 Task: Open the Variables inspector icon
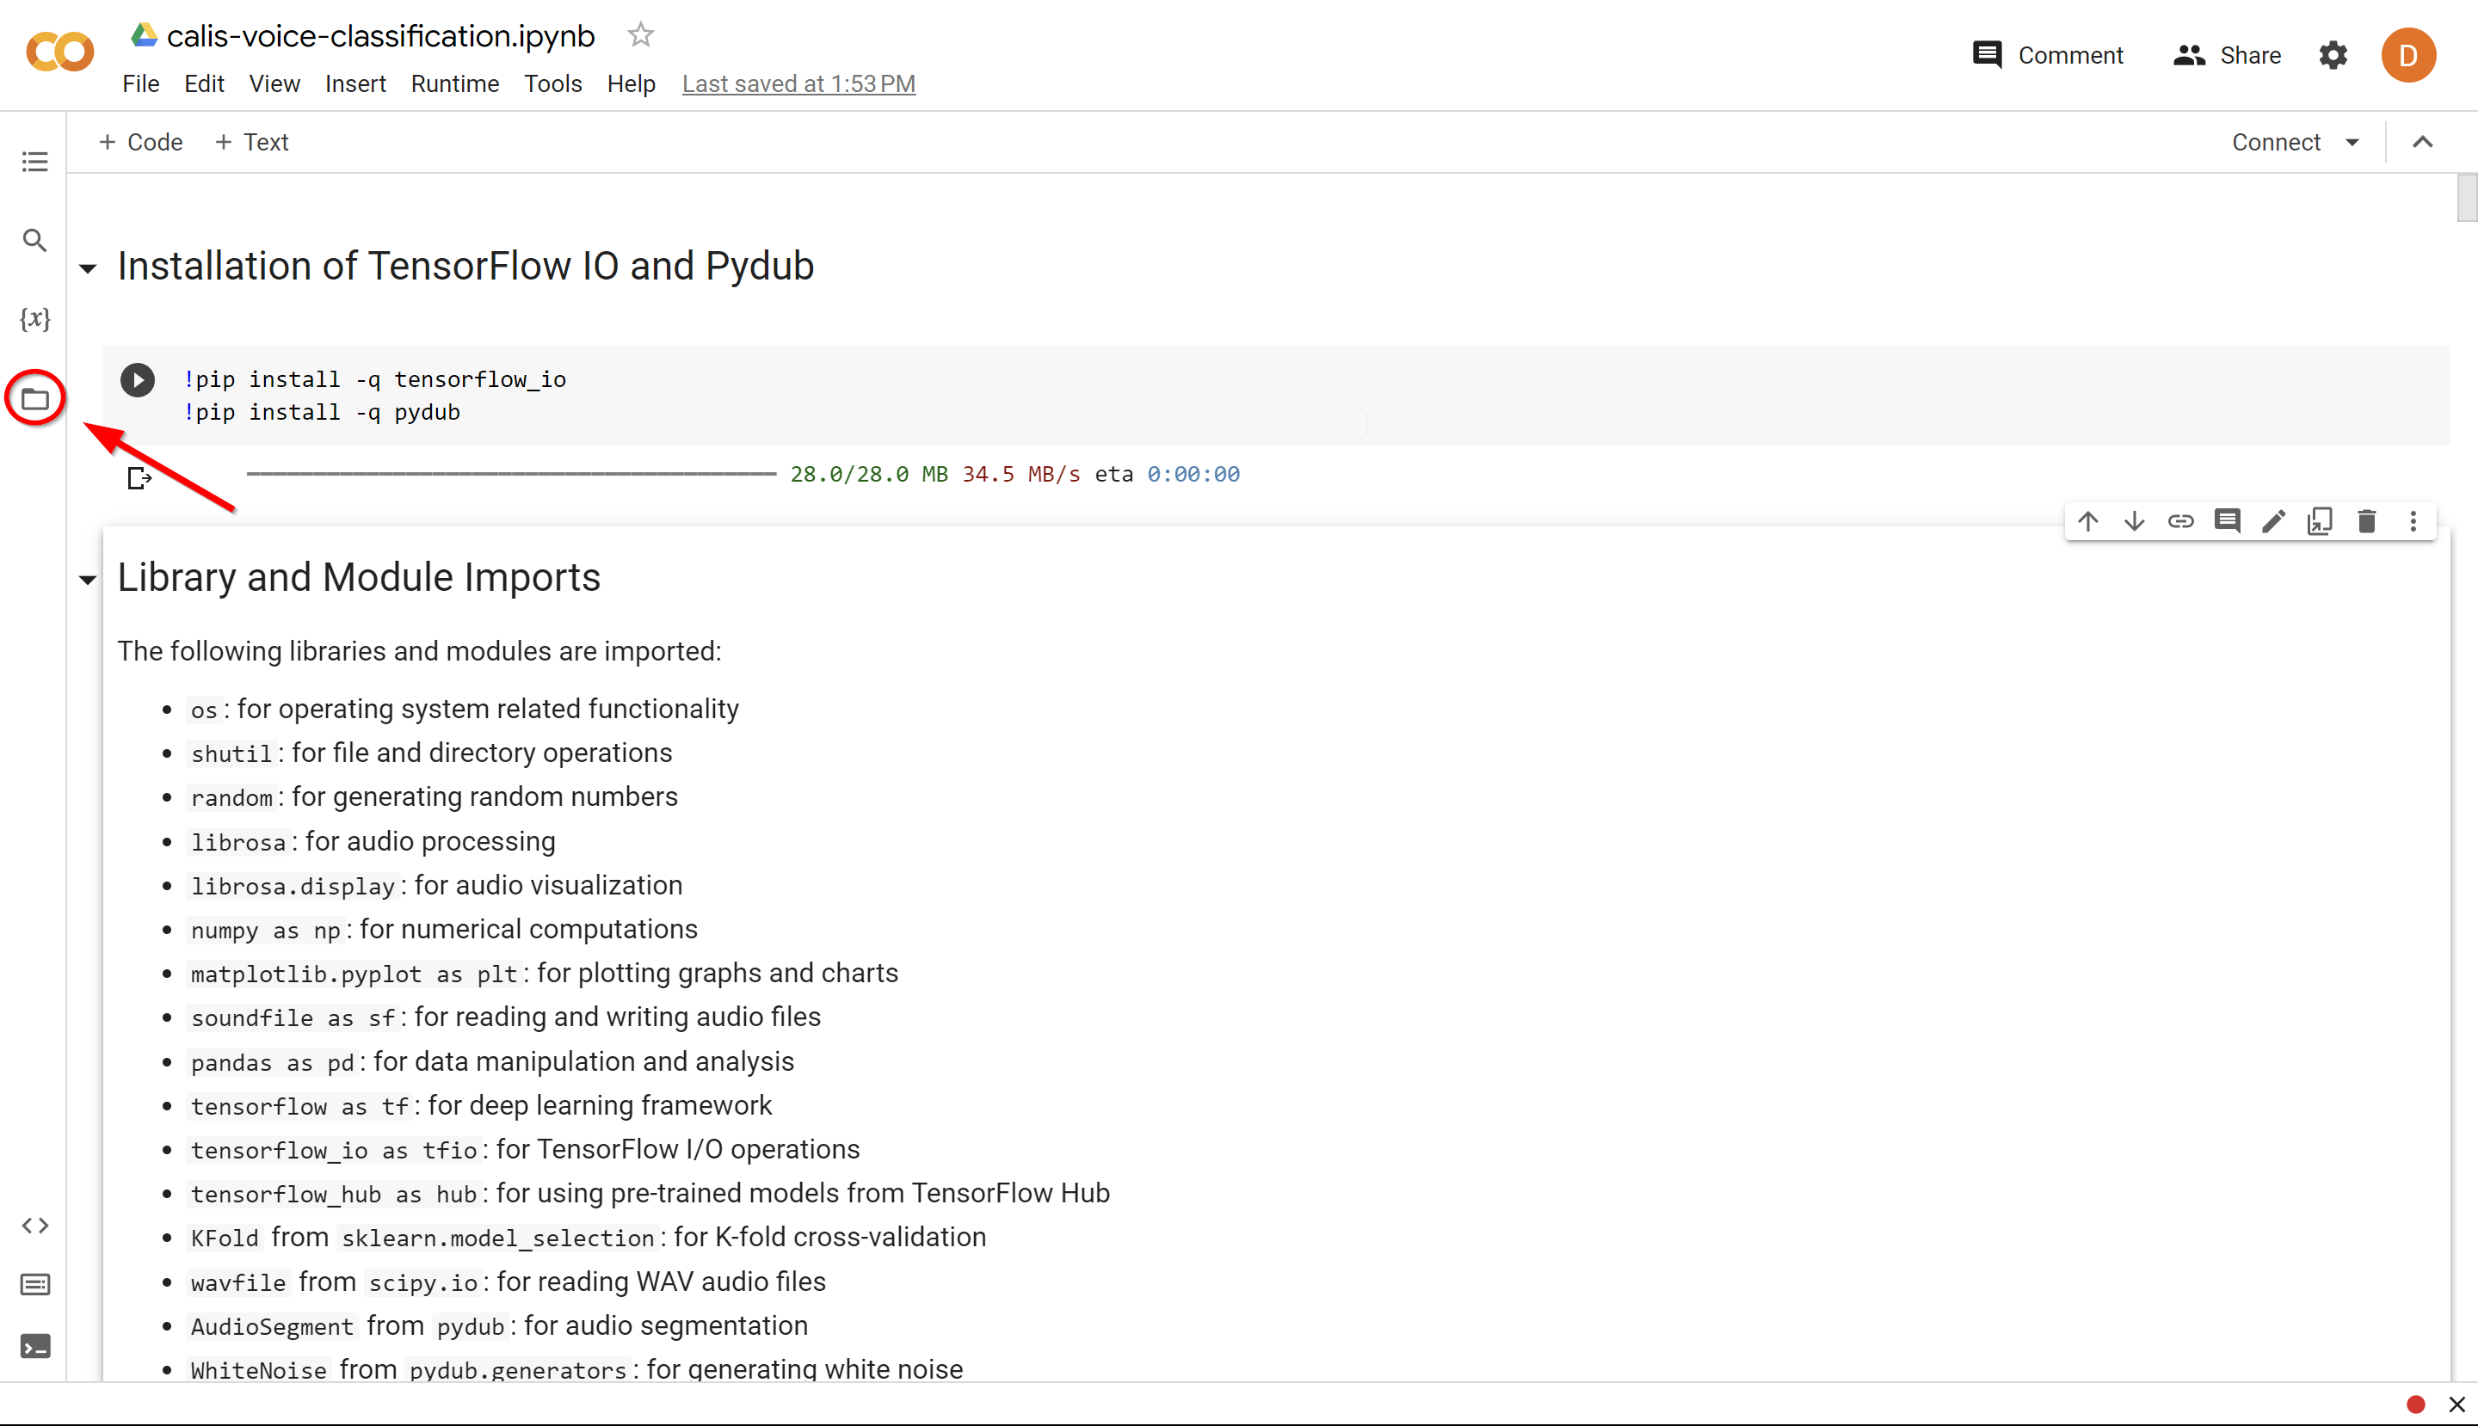[x=35, y=318]
